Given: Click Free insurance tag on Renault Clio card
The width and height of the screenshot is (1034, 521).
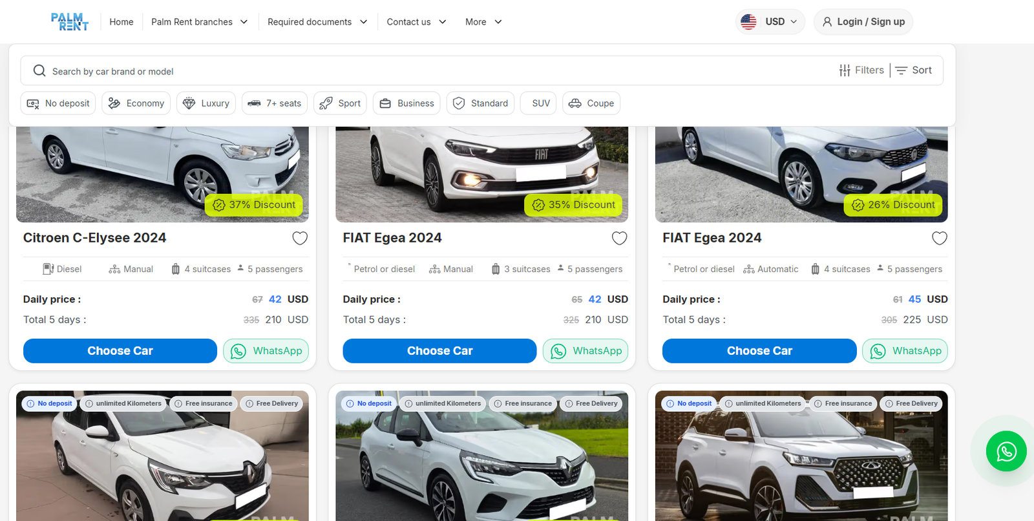Looking at the screenshot, I should click(523, 403).
